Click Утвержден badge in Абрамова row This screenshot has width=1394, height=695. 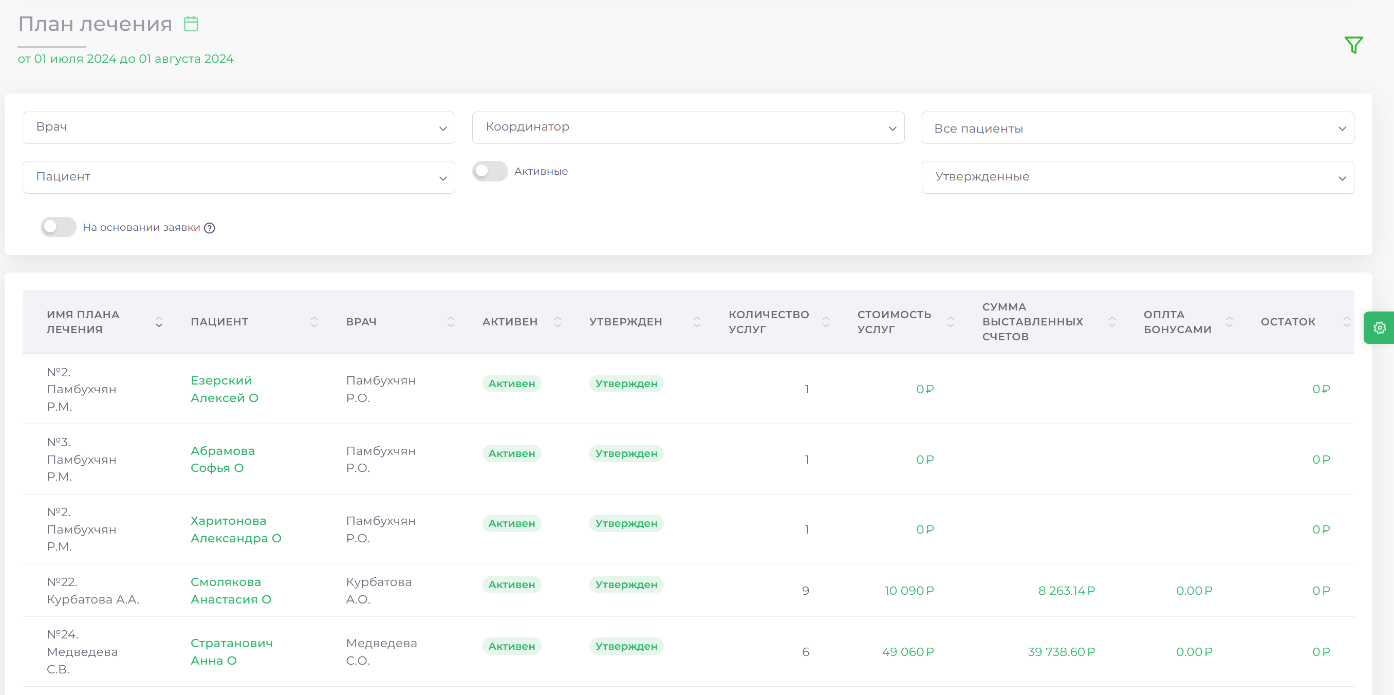(x=626, y=453)
